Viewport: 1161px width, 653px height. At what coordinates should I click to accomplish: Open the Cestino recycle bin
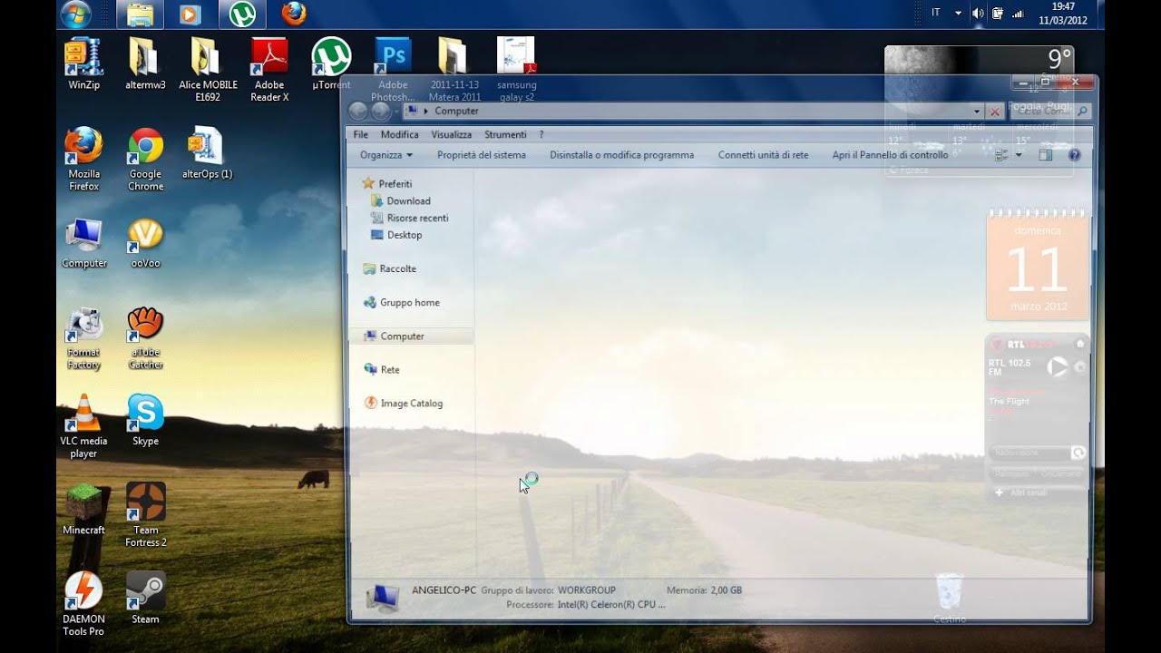[950, 598]
